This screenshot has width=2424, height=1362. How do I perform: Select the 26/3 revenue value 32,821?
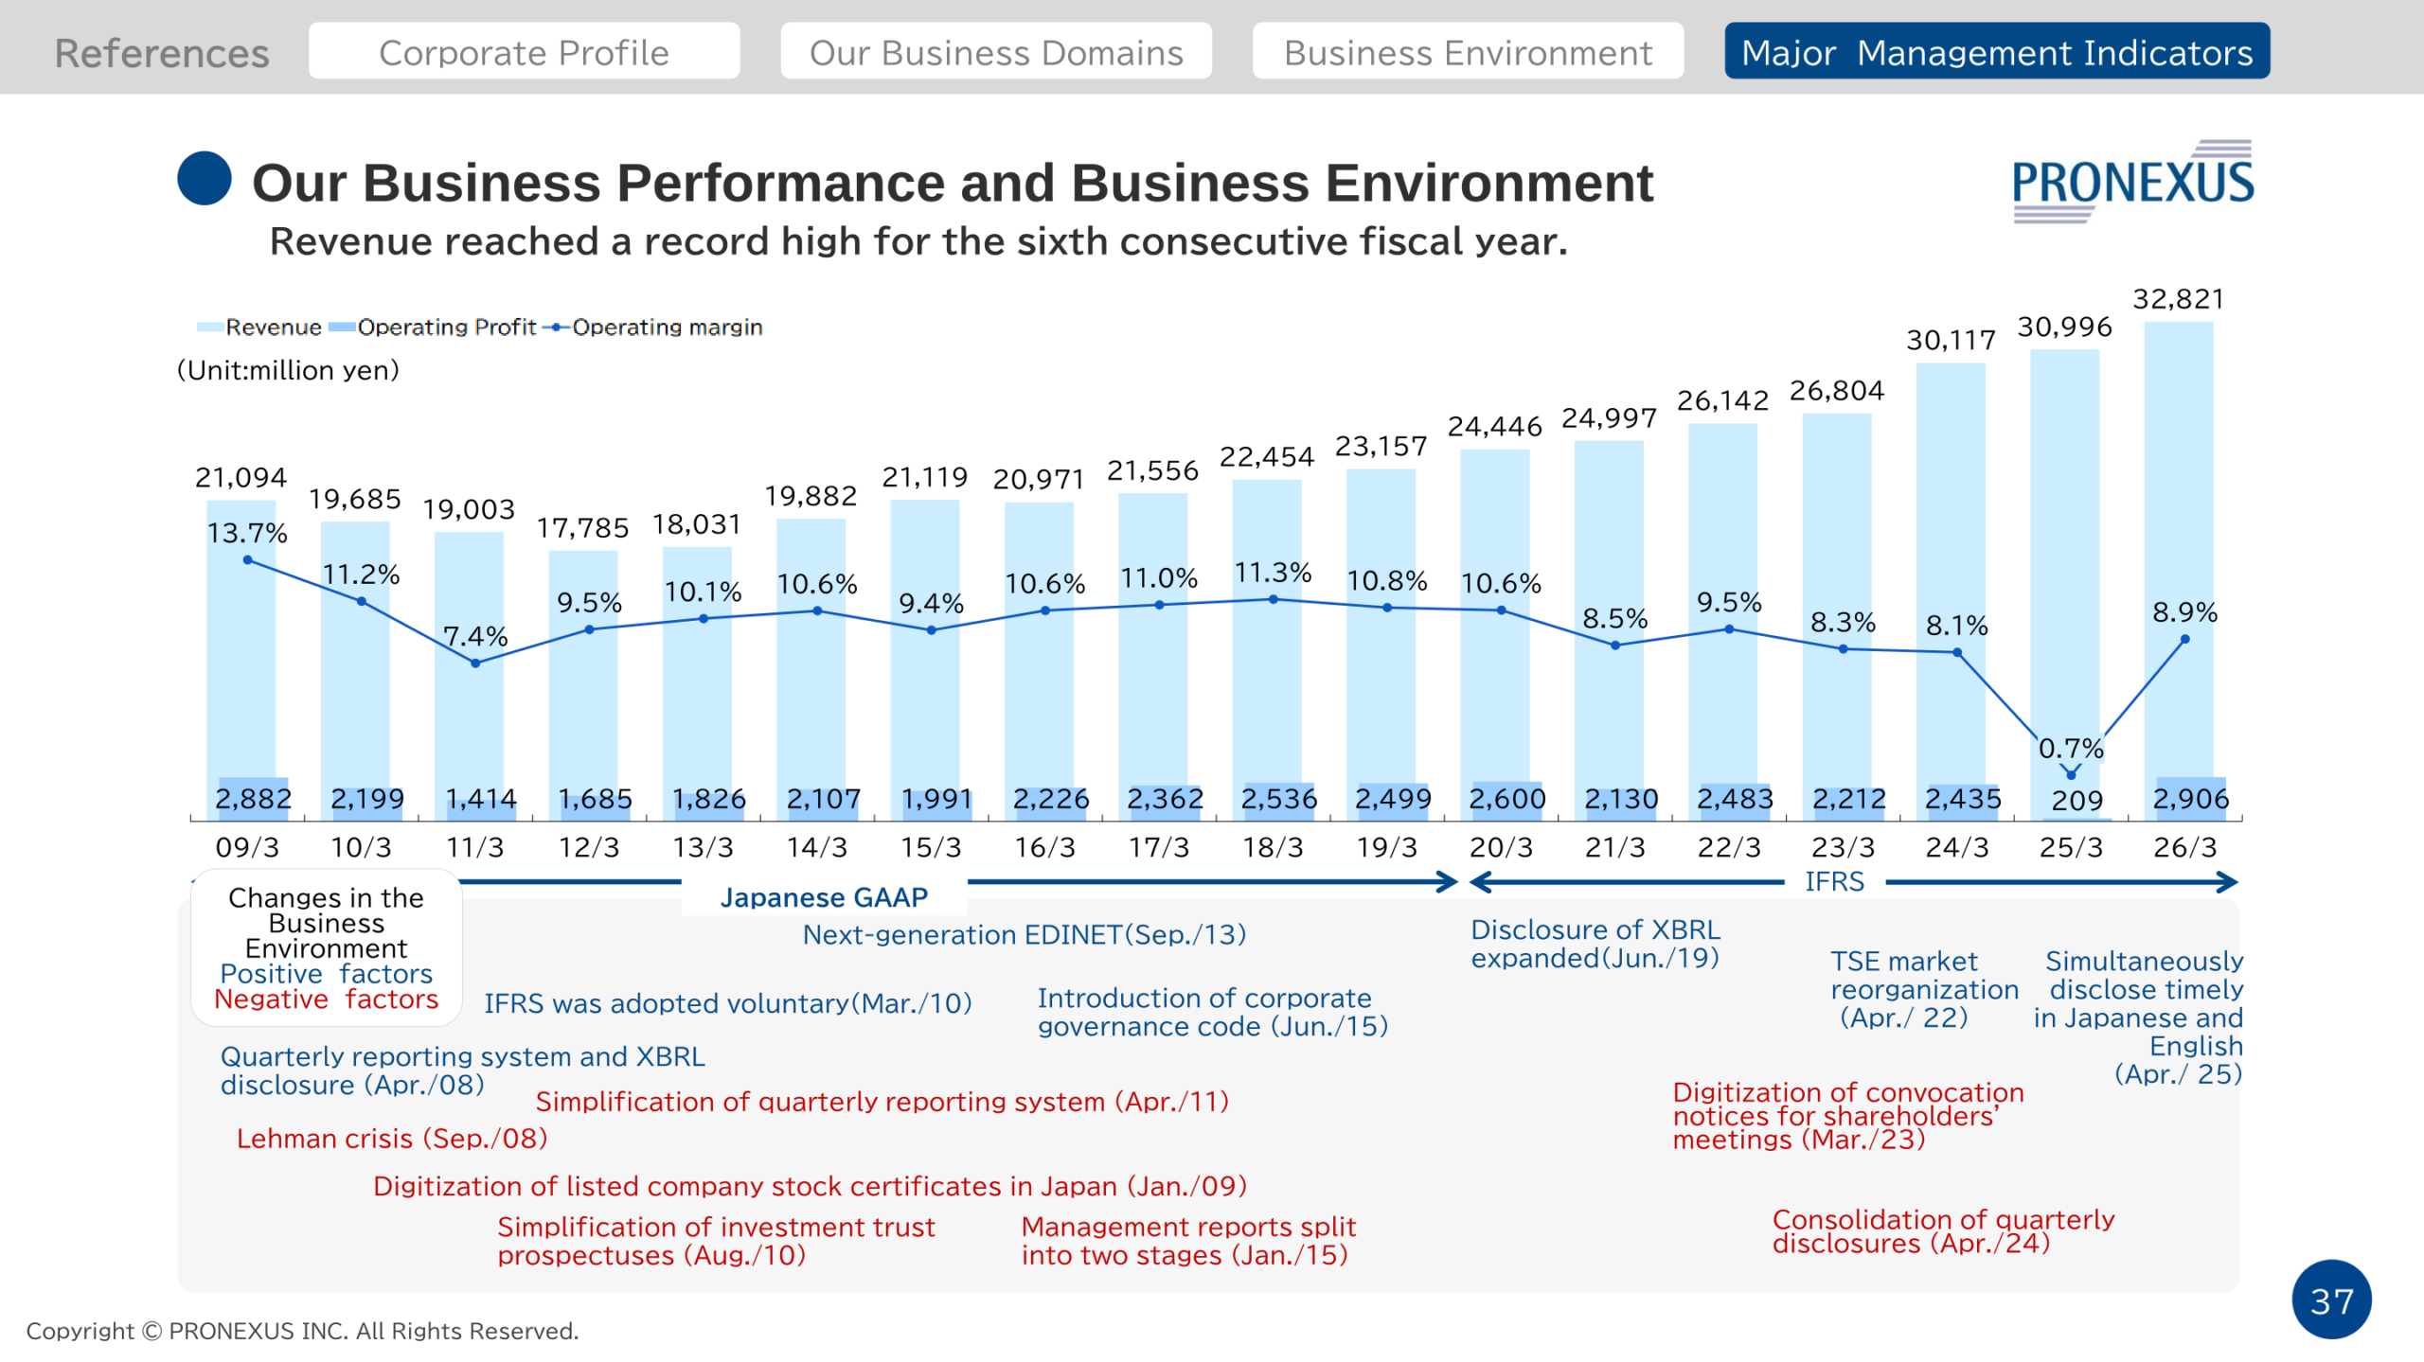click(x=2178, y=299)
